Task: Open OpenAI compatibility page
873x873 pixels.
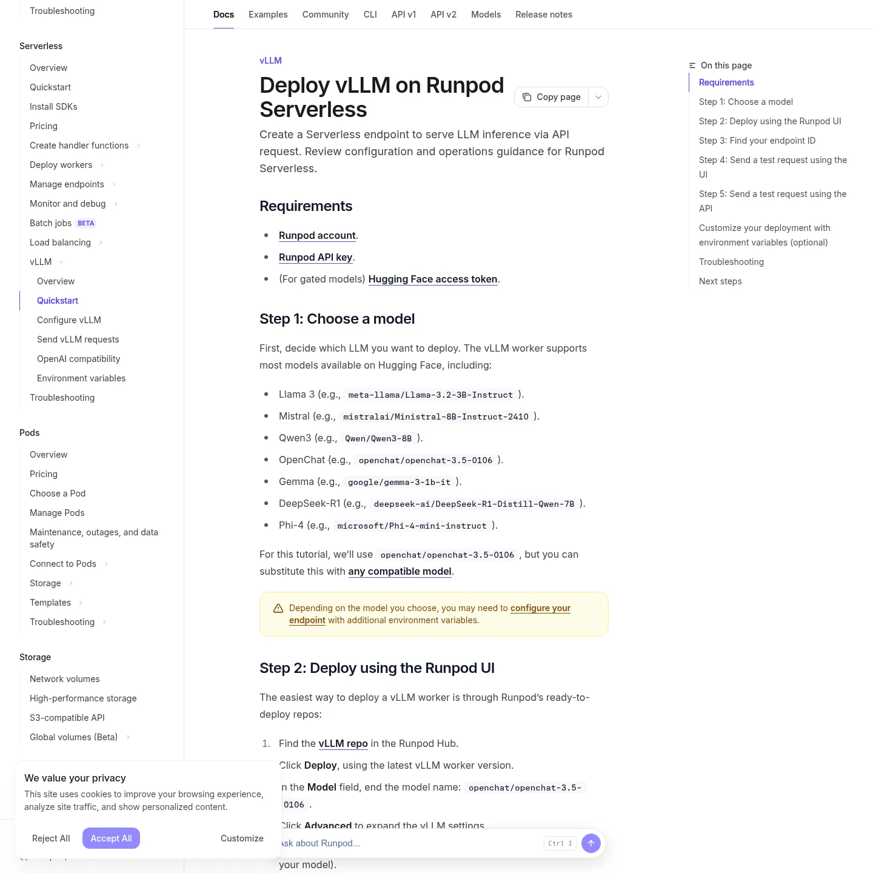Action: click(x=79, y=359)
